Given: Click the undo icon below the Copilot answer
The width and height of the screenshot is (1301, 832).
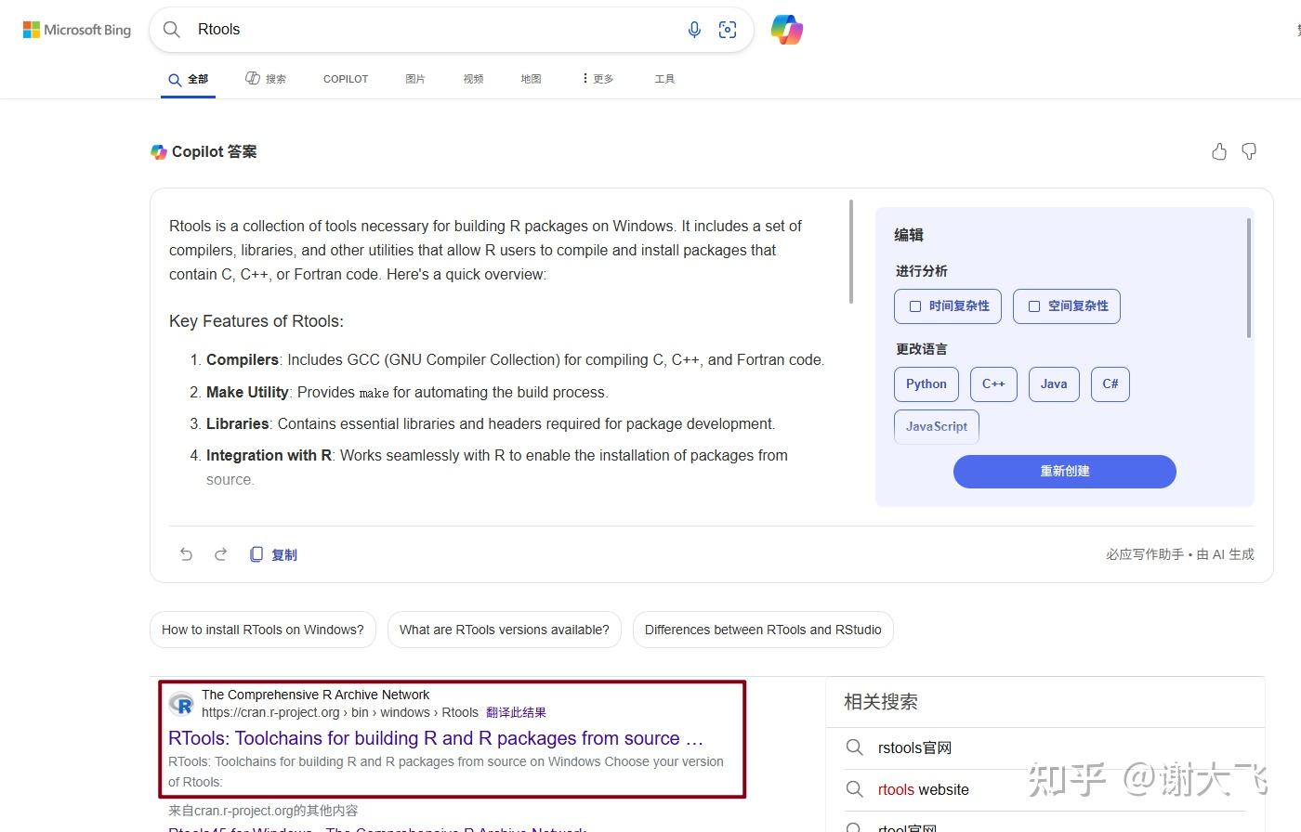Looking at the screenshot, I should 186,553.
